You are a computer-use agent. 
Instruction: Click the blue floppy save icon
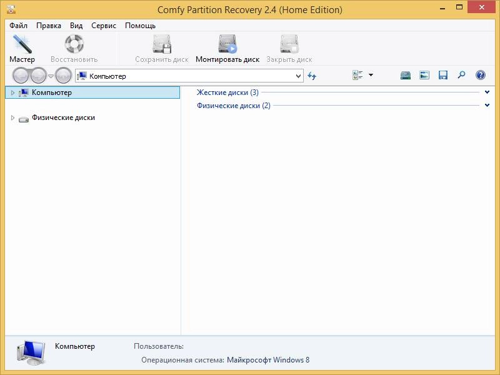[443, 75]
